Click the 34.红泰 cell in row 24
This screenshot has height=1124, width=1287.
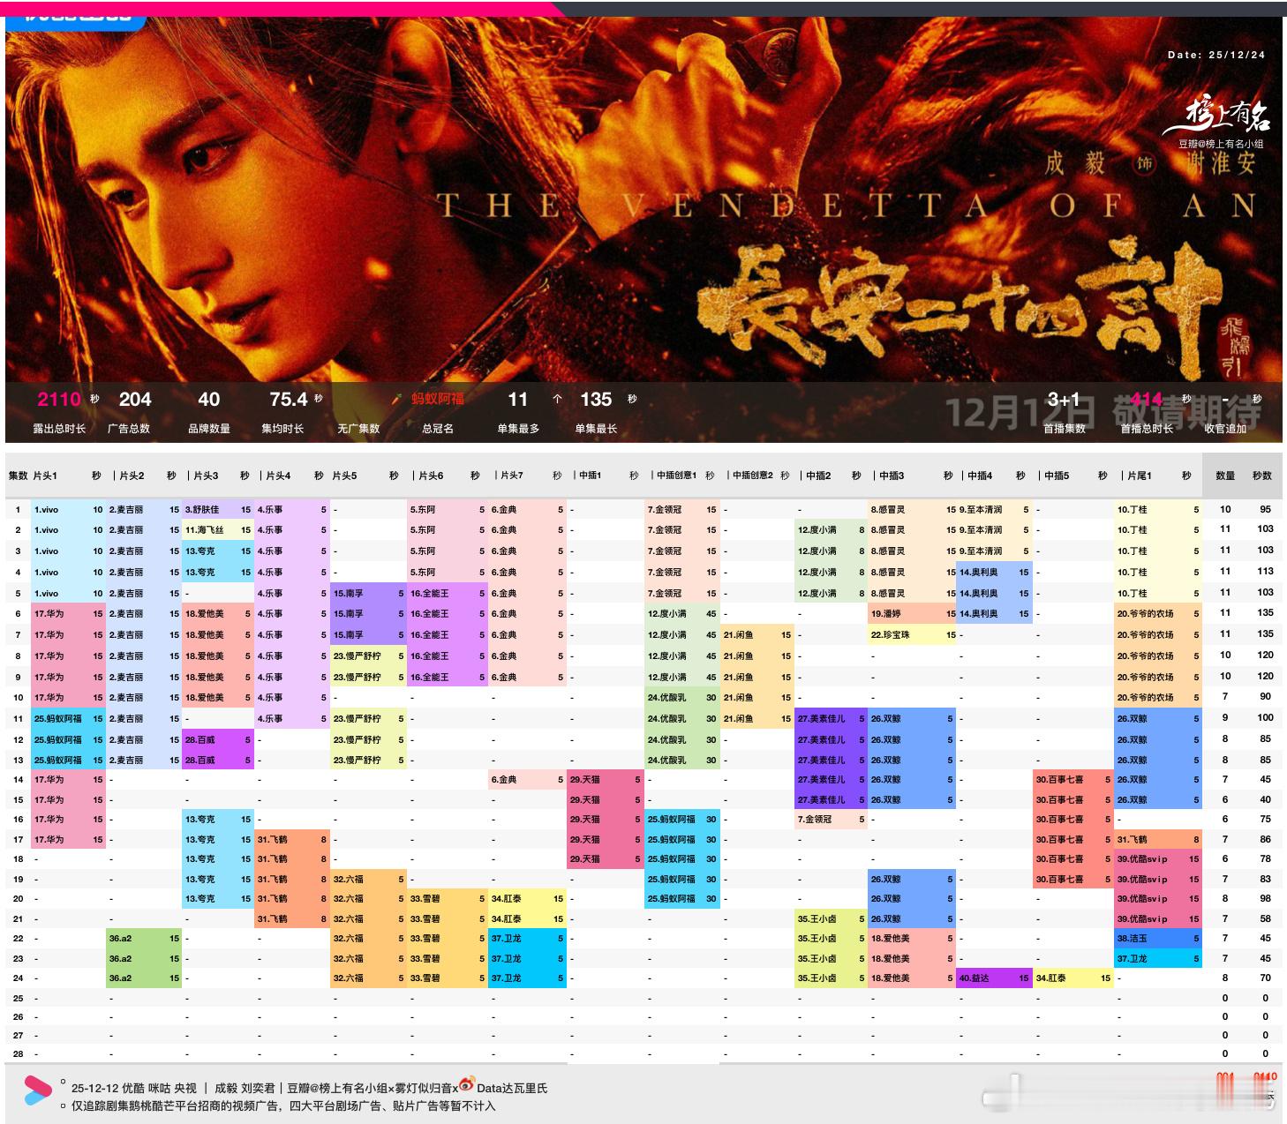tap(1073, 978)
